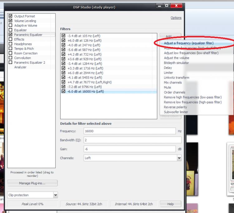
Task: Enable the Adaptive Volume checkbox
Action: point(10,25)
